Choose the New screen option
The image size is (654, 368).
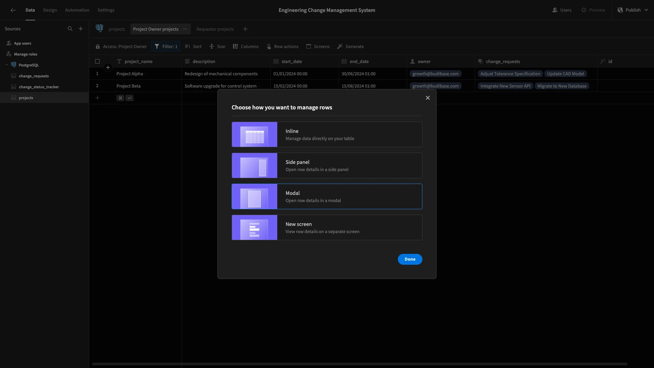327,228
